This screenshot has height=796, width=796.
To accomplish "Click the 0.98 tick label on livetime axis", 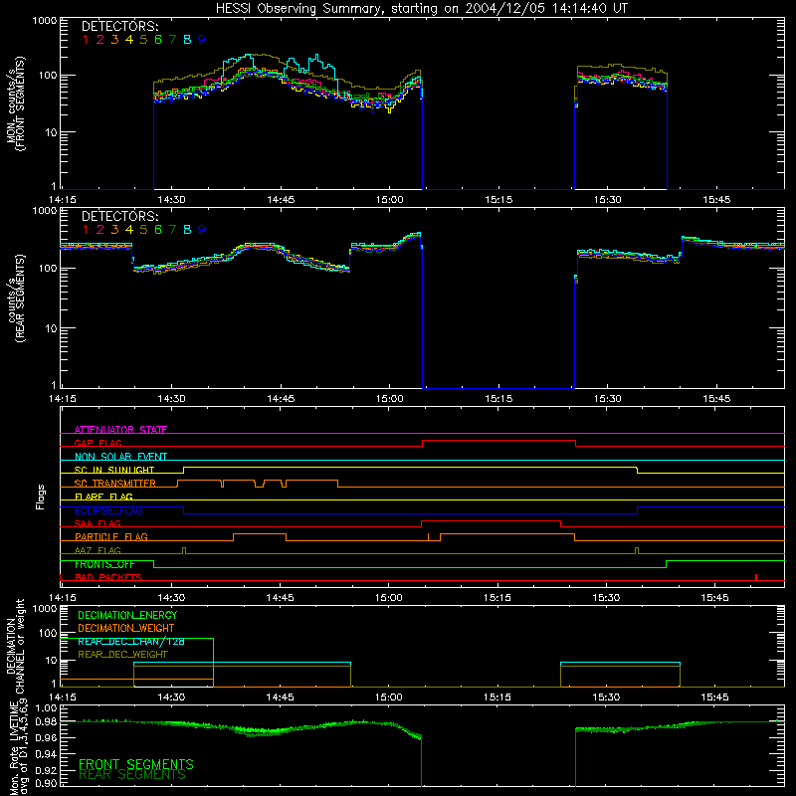I will pyautogui.click(x=46, y=722).
